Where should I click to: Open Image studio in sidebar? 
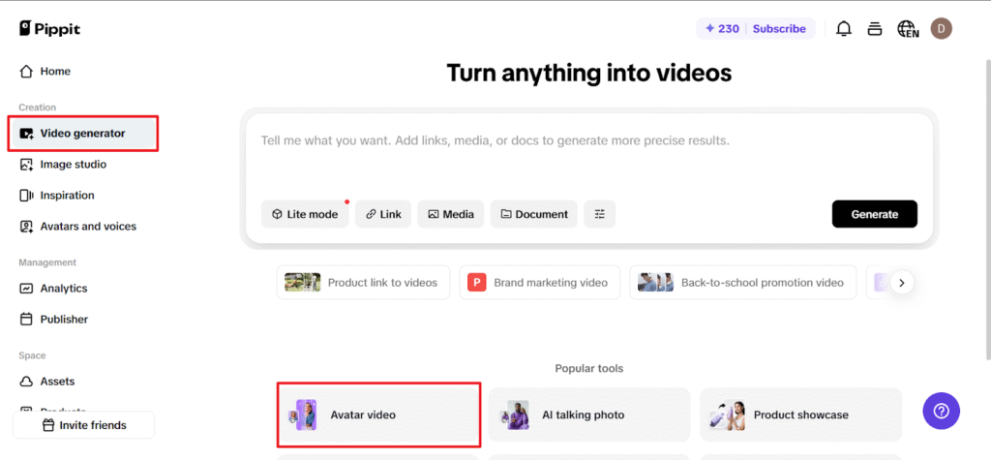coord(73,165)
